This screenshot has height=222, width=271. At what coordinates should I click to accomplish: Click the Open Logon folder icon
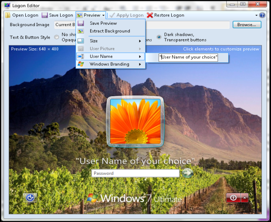coord(7,15)
